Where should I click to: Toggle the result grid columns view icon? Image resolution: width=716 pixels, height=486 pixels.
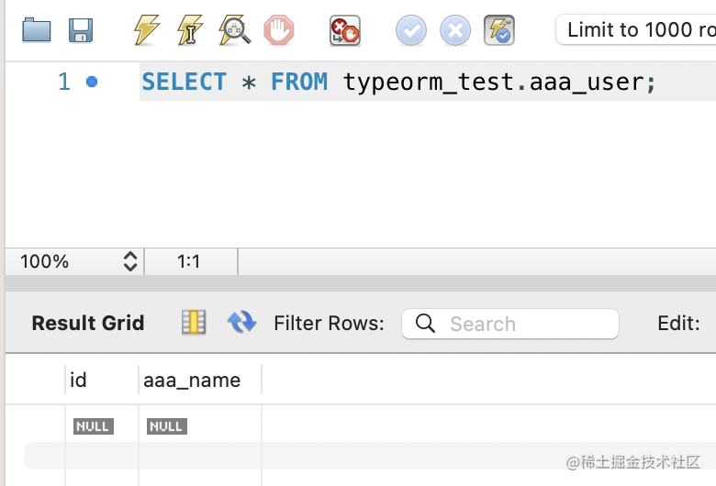point(194,323)
